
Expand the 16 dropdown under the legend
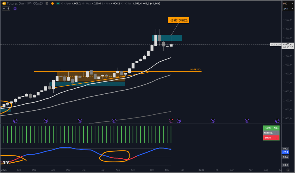click(5, 8)
